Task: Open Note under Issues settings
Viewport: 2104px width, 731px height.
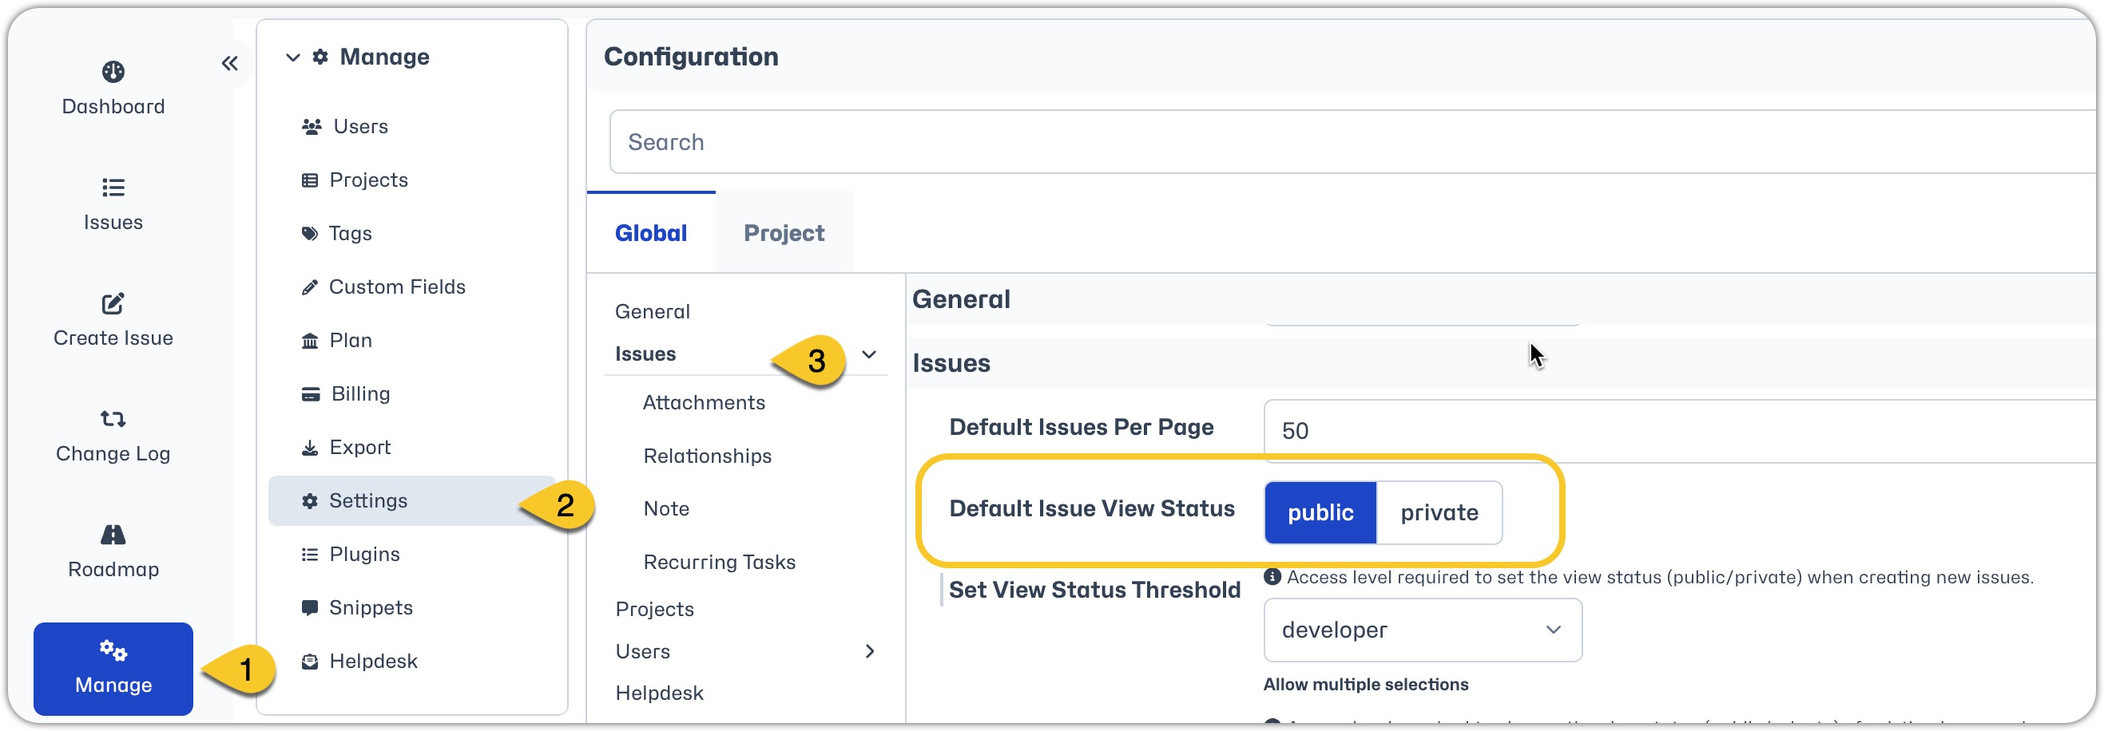Action: (x=666, y=509)
